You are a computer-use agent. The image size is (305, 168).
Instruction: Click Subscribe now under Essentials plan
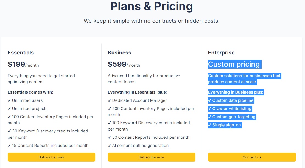click(51, 157)
